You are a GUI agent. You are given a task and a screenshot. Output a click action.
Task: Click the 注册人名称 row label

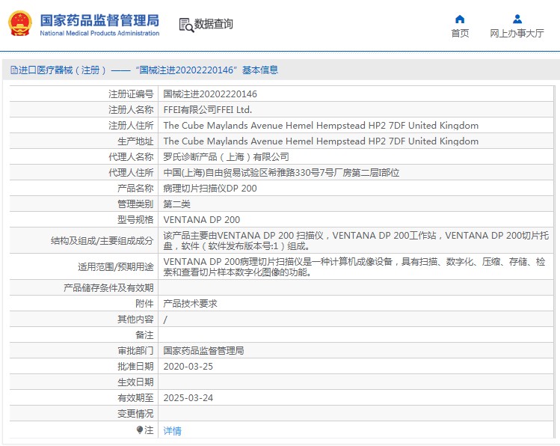coord(131,110)
